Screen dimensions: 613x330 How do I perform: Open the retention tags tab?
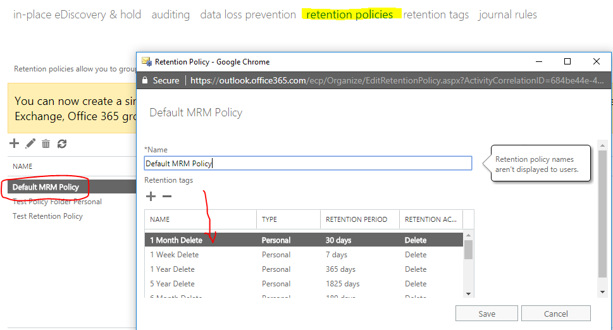click(436, 15)
